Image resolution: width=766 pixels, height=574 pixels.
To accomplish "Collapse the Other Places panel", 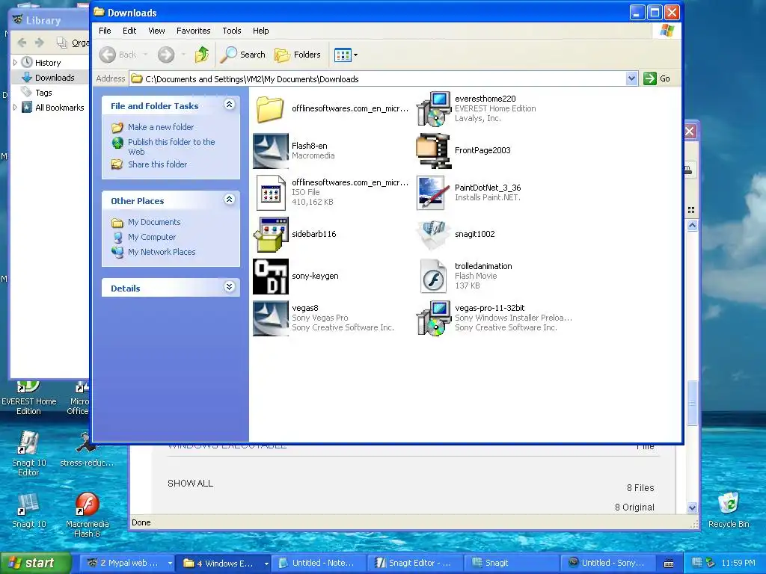I will (230, 199).
